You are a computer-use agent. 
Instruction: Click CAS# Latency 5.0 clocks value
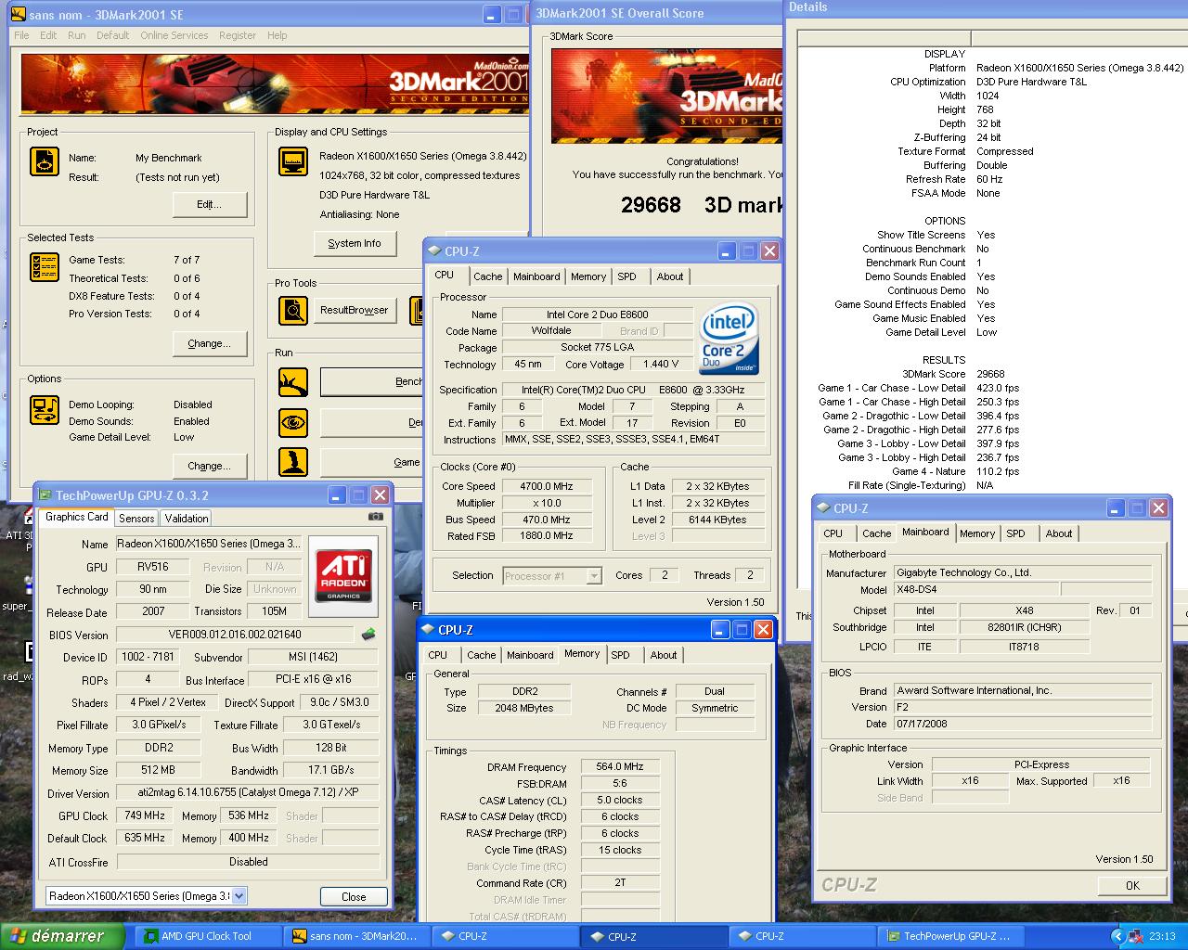620,800
